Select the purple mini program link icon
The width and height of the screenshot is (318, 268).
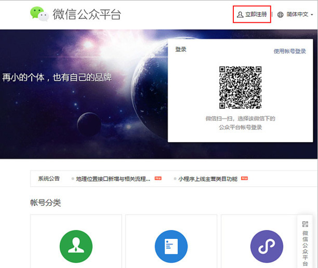(x=267, y=246)
